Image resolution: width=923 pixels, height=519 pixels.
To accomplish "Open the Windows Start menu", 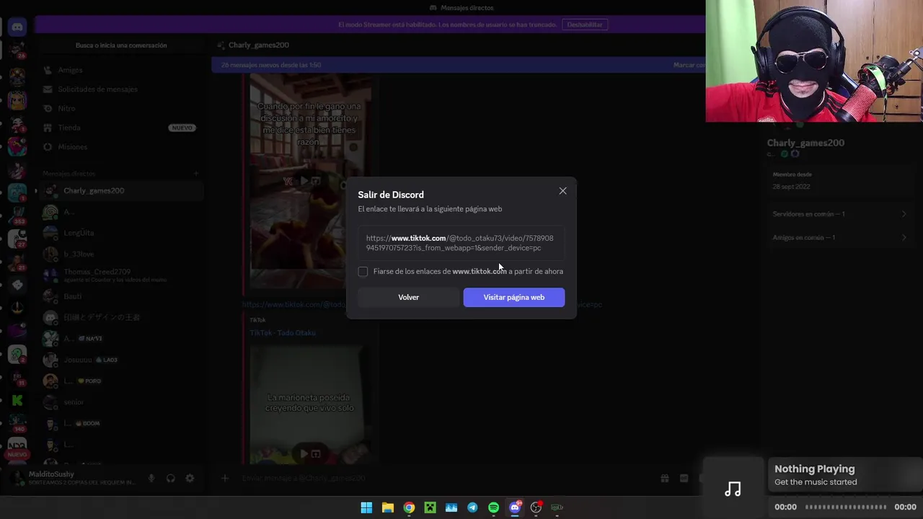I will [366, 507].
